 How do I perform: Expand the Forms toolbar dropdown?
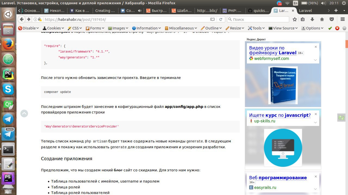coord(95,28)
